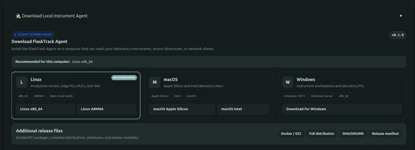This screenshot has width=415, height=150.
Task: Click the Windows 10/11 tag
Action: click(x=295, y=96)
